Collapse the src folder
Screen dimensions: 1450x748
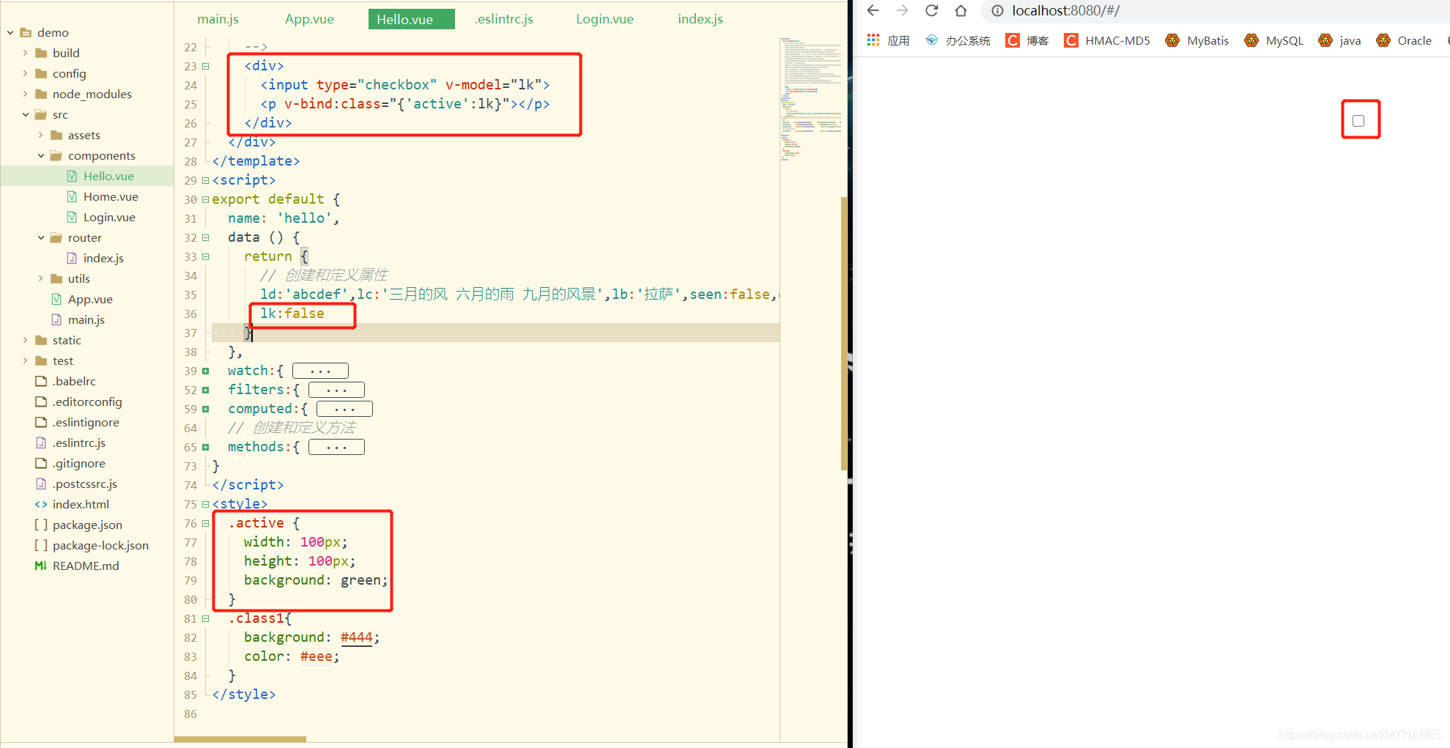(x=25, y=114)
